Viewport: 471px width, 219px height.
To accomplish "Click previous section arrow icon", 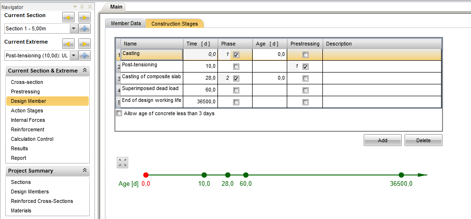I will tap(69, 18).
